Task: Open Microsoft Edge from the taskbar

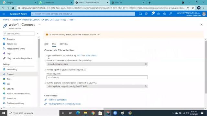Action: pyautogui.click(x=78, y=113)
